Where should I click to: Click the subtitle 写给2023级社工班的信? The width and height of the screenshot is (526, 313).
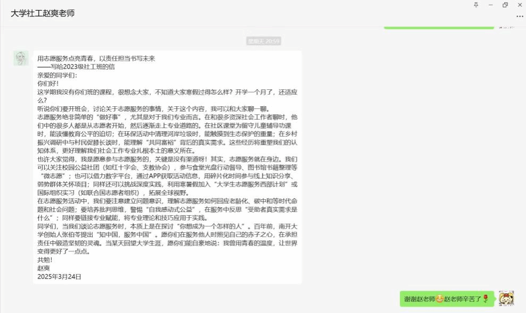click(x=79, y=67)
